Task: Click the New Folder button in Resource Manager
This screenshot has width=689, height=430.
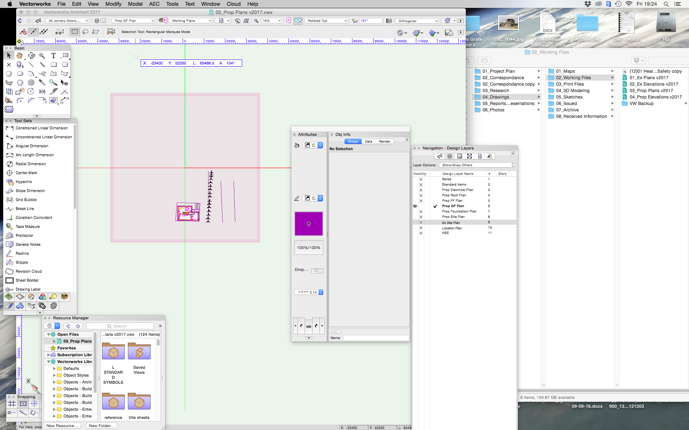Action: [102, 426]
